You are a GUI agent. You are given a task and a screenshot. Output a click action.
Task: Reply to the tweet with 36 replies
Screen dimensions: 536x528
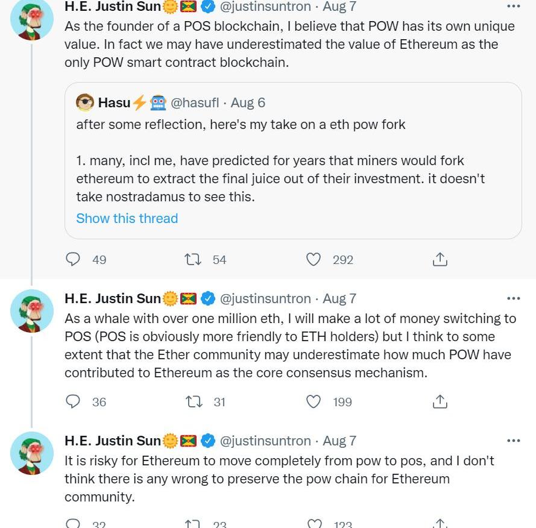73,401
